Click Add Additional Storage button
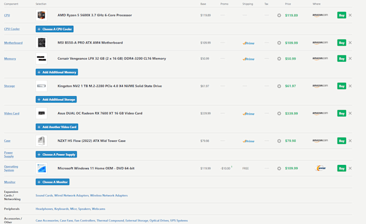This screenshot has width=366, height=224. [x=57, y=99]
